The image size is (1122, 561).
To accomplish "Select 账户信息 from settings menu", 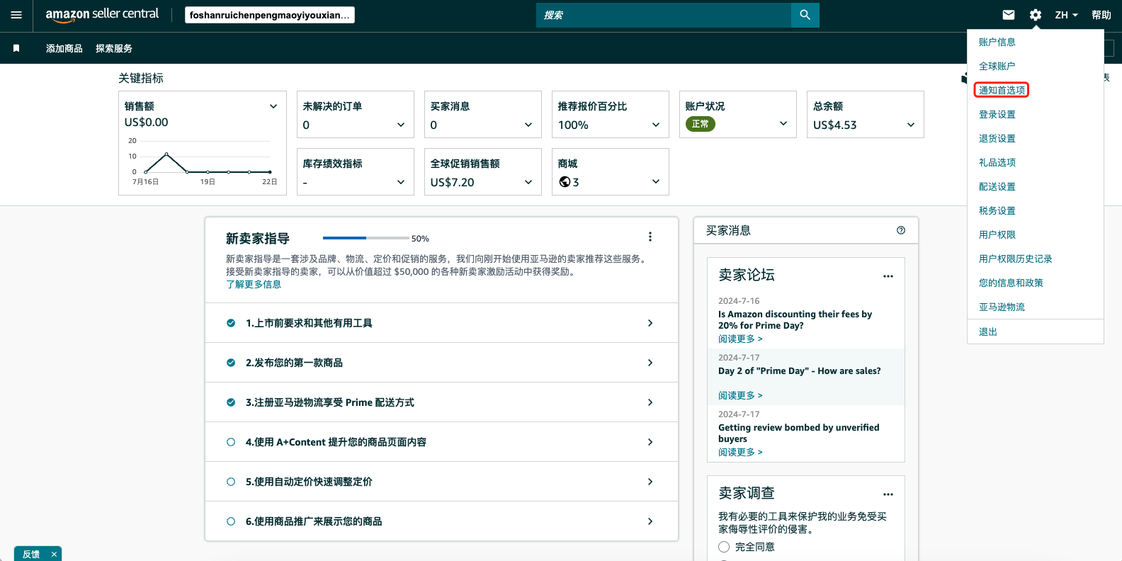I will click(x=997, y=42).
